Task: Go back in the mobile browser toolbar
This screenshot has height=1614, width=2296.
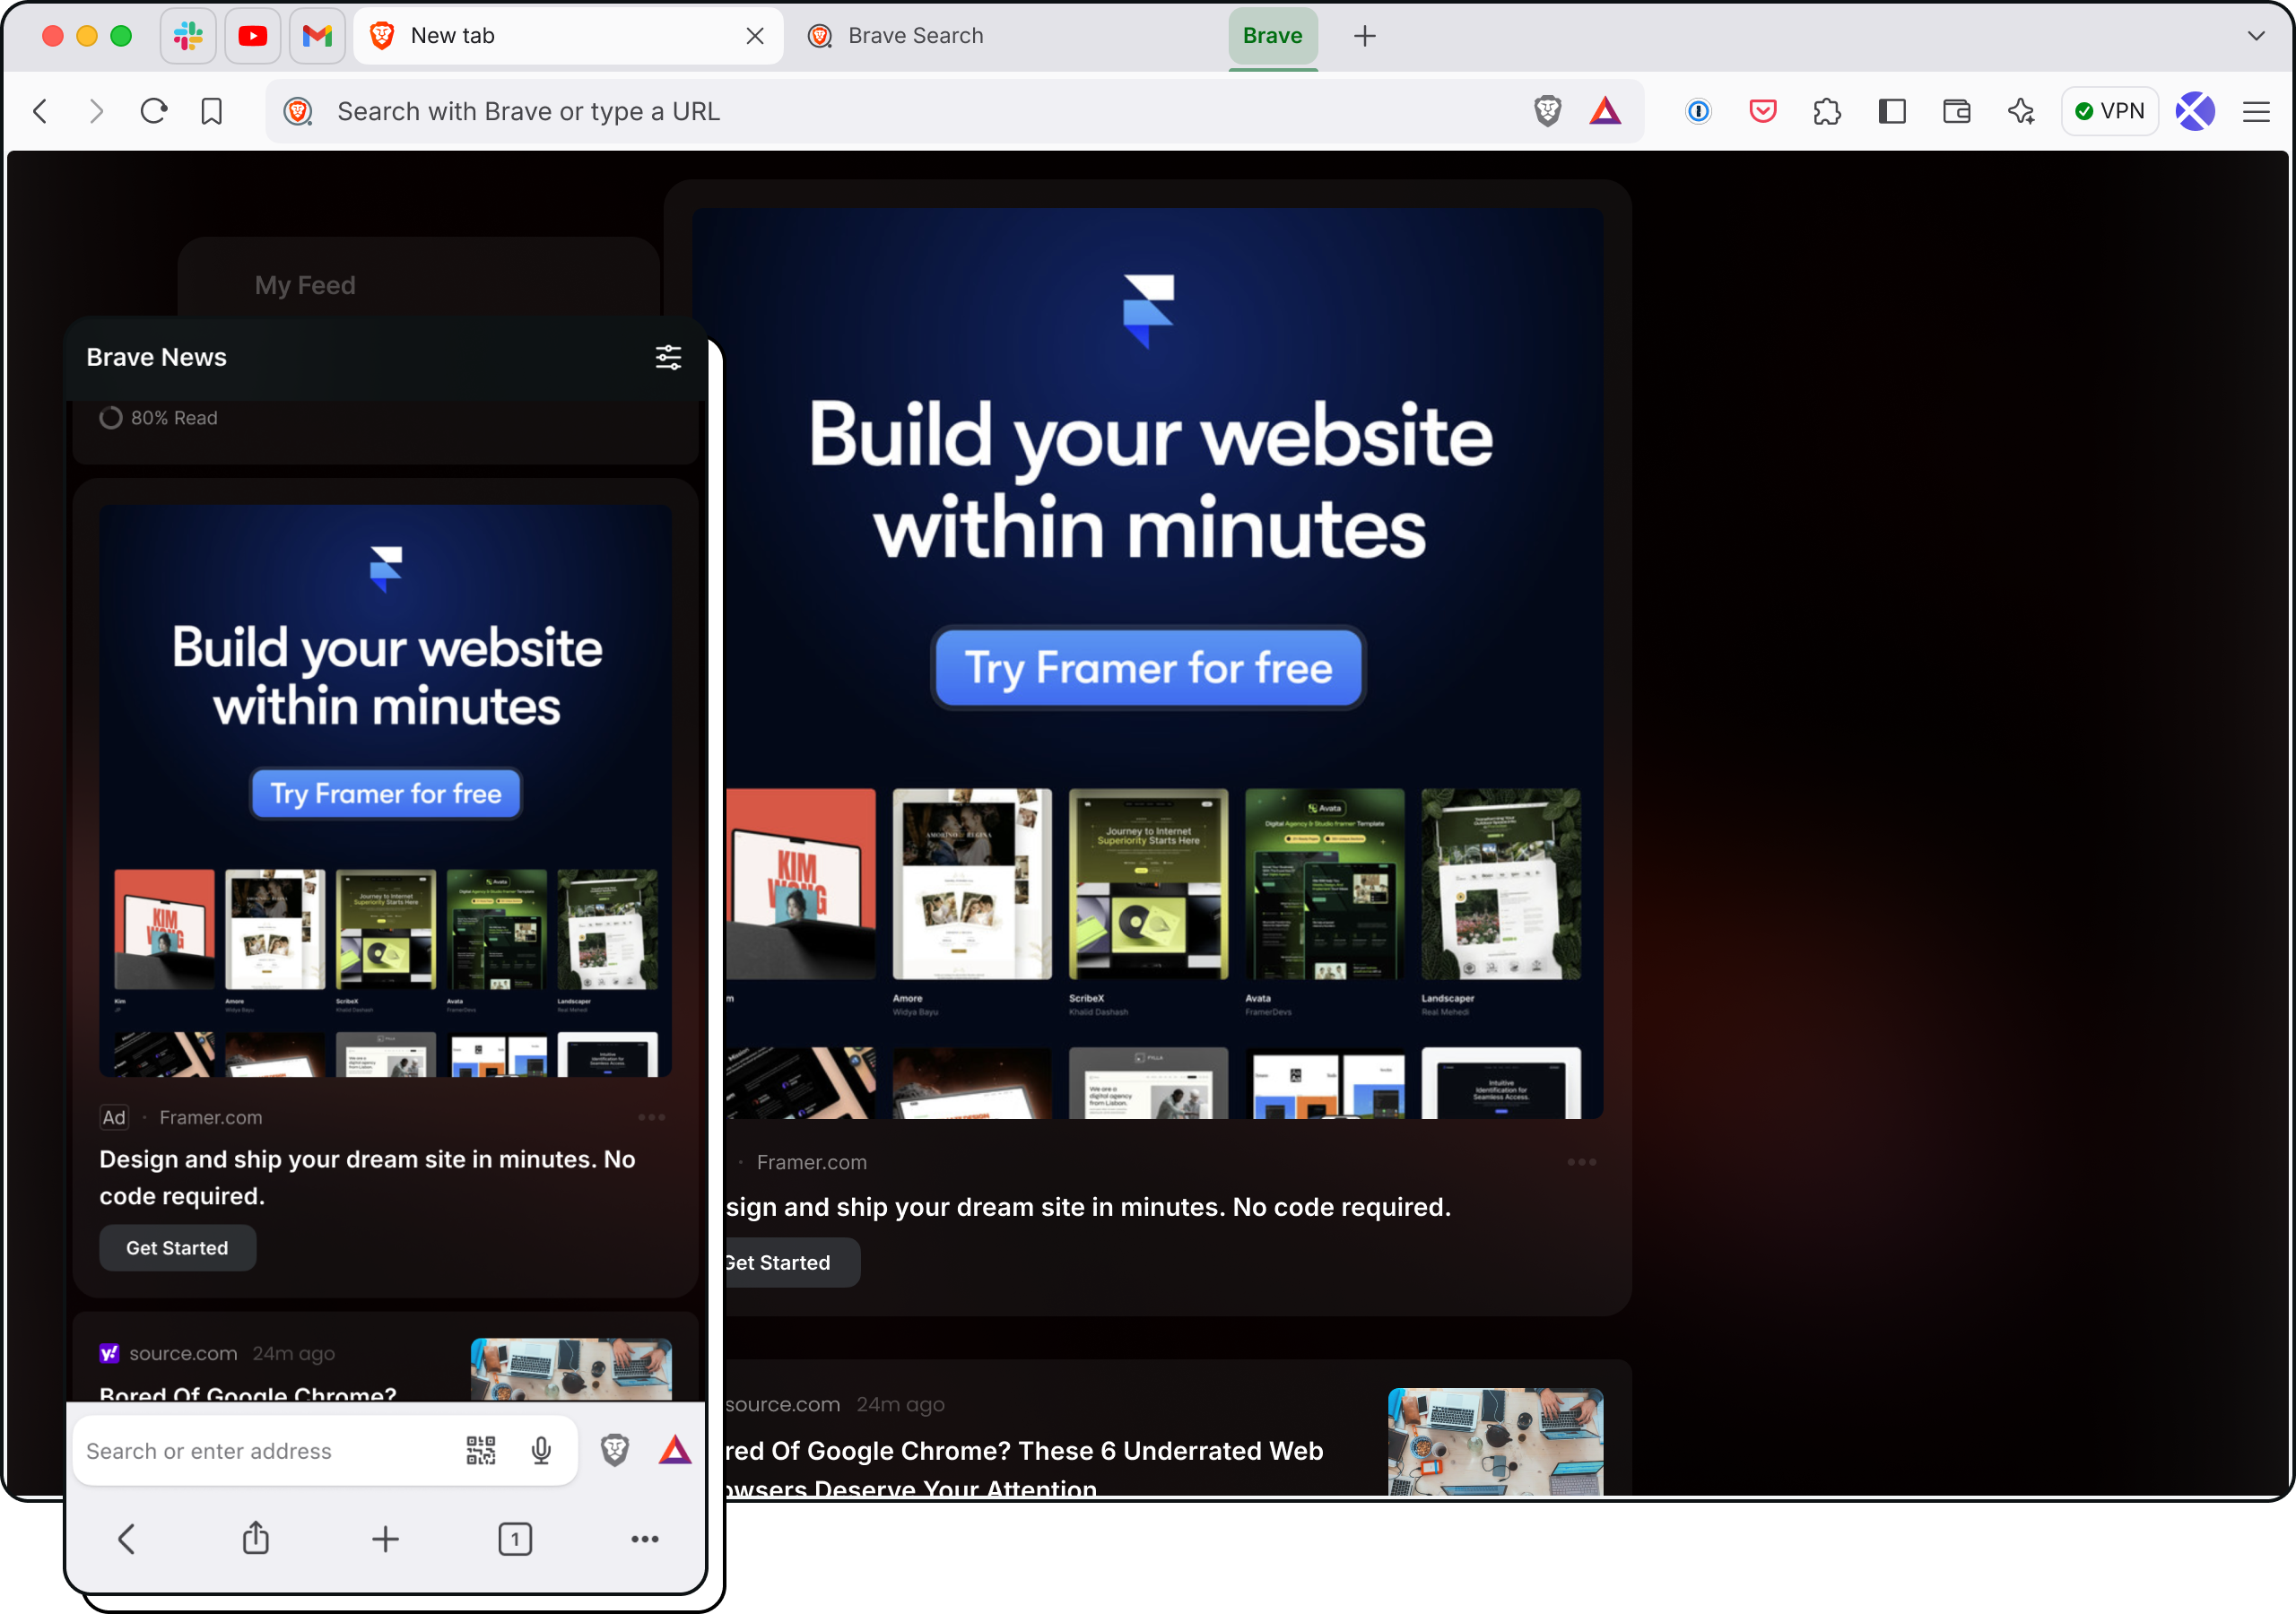Action: [x=126, y=1539]
